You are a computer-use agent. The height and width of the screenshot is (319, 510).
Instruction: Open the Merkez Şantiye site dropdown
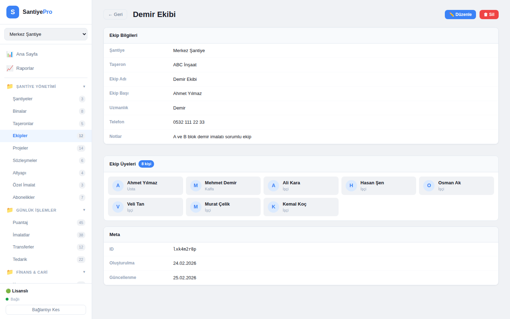46,34
